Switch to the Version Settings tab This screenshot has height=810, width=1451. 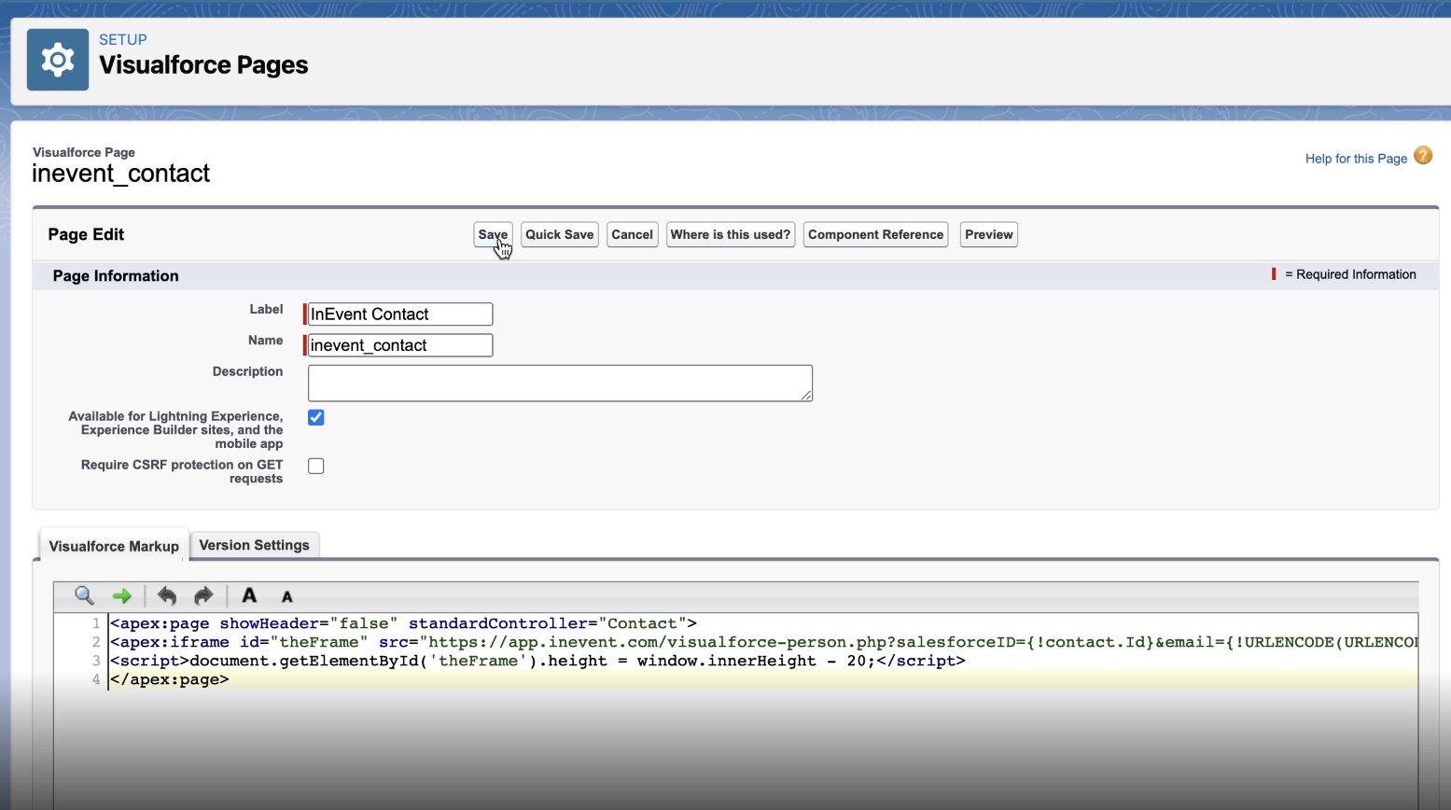(x=254, y=545)
